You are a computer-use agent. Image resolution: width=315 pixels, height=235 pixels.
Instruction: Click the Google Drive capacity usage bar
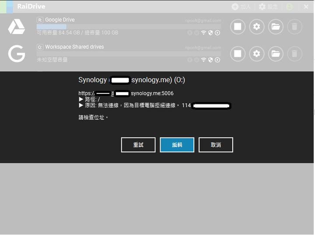(x=129, y=27)
